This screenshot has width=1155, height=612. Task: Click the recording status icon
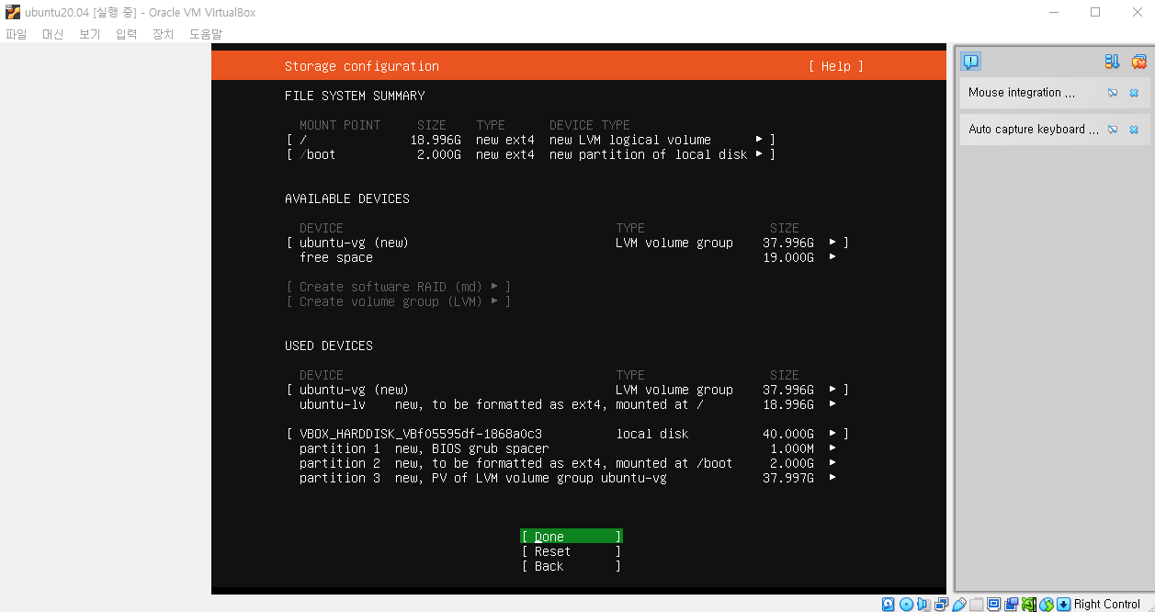pyautogui.click(x=1011, y=604)
